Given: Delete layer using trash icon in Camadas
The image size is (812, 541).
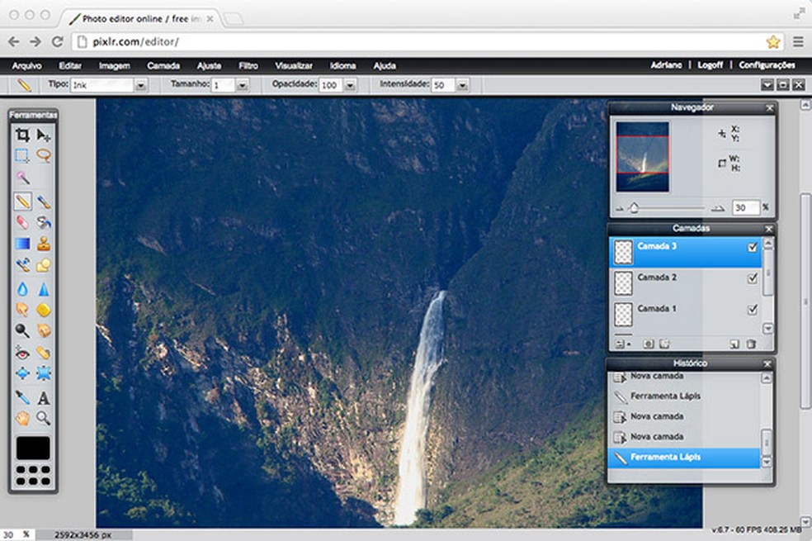Looking at the screenshot, I should [x=751, y=344].
